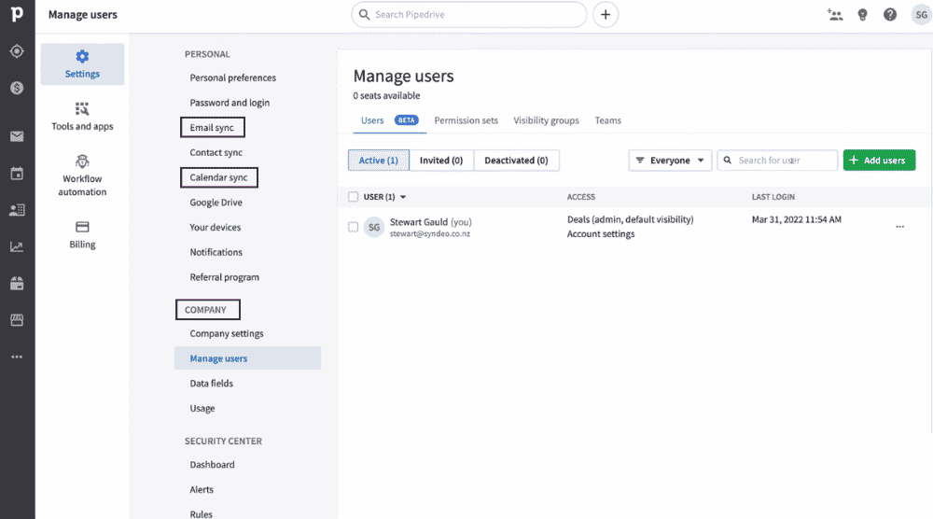Open the Everyone filter dropdown
Viewport: 933px width, 519px height.
click(670, 161)
